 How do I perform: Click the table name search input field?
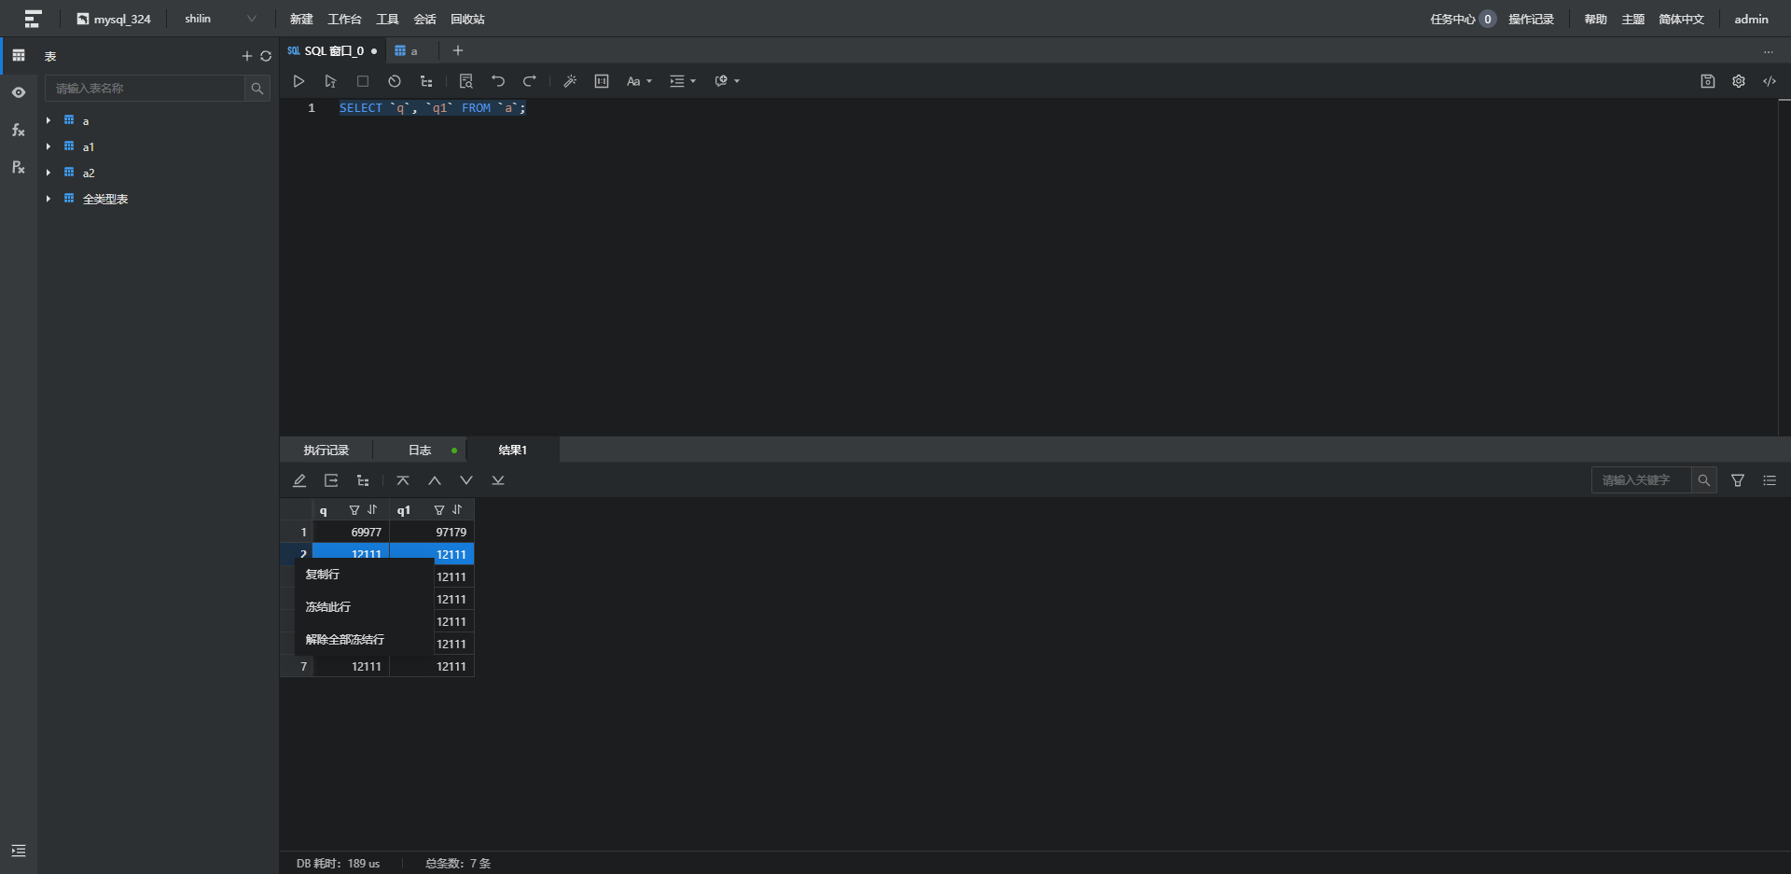pyautogui.click(x=145, y=88)
